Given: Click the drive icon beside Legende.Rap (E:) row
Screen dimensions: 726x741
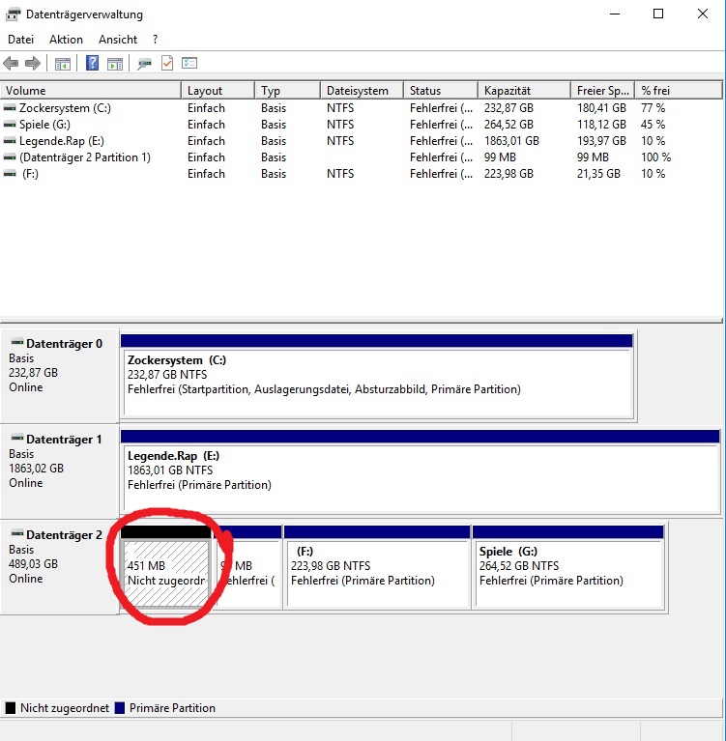Looking at the screenshot, I should tap(10, 141).
